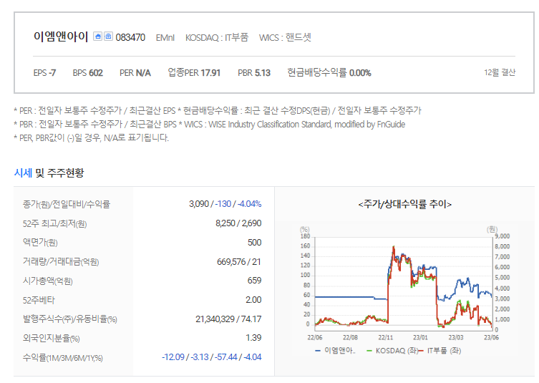Select the company name 이엠앤아이
This screenshot has width=539, height=383.
pyautogui.click(x=61, y=37)
